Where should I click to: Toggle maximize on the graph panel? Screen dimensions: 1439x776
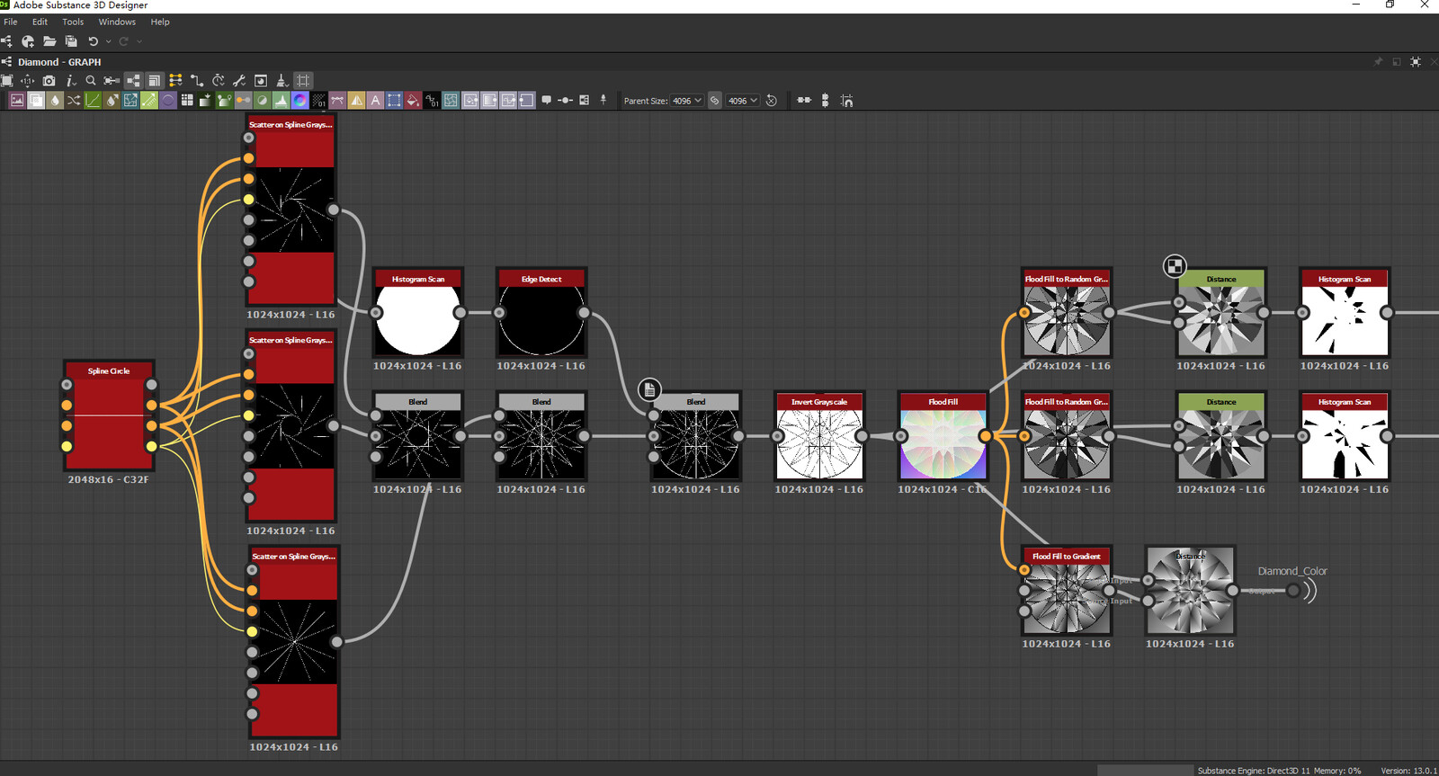(x=1416, y=62)
